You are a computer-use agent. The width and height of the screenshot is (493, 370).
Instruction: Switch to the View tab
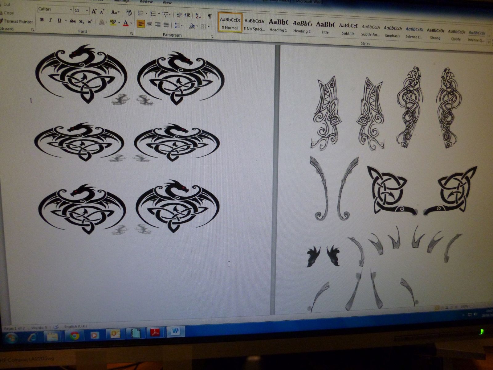(167, 2)
